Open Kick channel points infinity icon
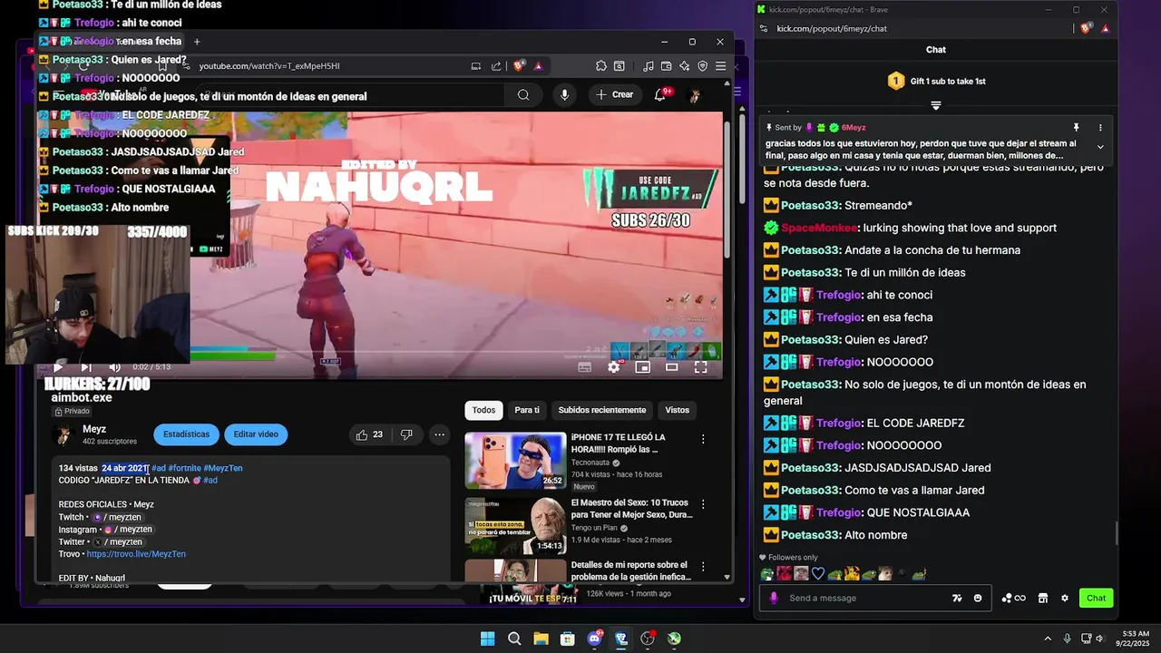Viewport: 1161px width, 653px height. pos(1013,598)
